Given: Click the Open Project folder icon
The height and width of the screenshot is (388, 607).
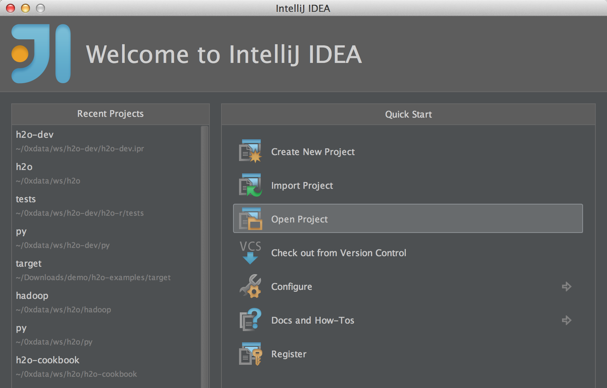Looking at the screenshot, I should point(250,219).
